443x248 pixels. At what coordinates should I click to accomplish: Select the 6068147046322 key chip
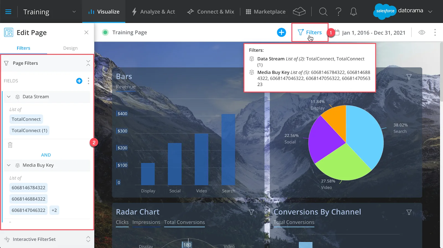(29, 210)
